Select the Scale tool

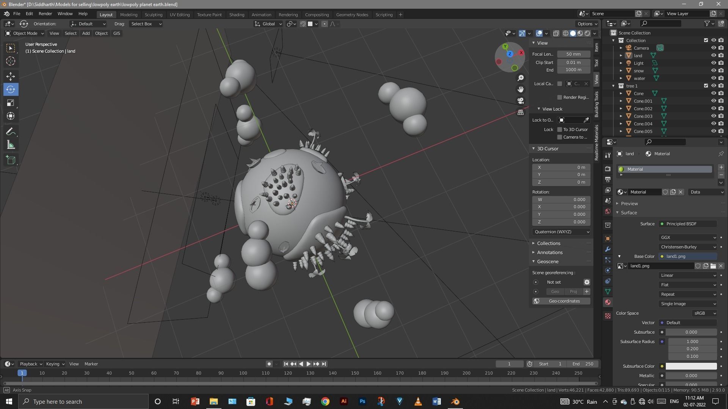pos(11,103)
